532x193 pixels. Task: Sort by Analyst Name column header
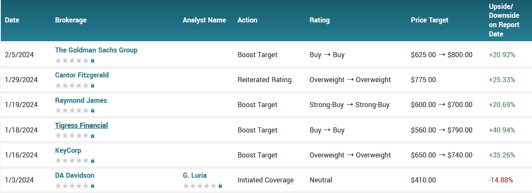205,20
